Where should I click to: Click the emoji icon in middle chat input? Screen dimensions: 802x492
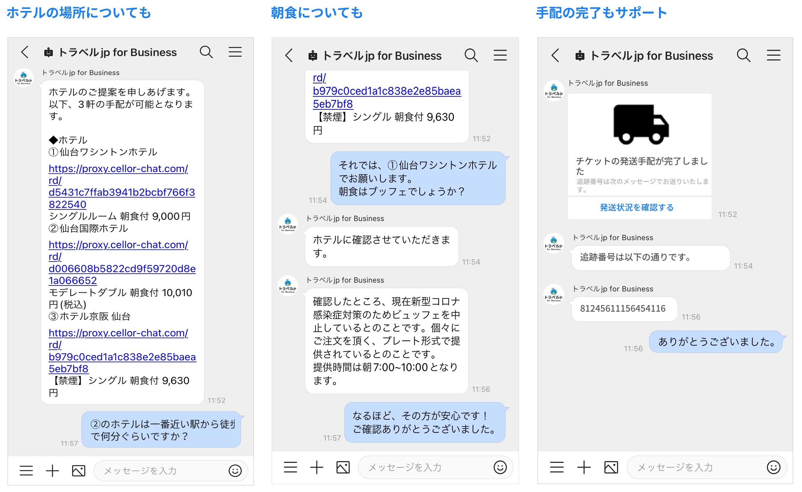(x=500, y=467)
